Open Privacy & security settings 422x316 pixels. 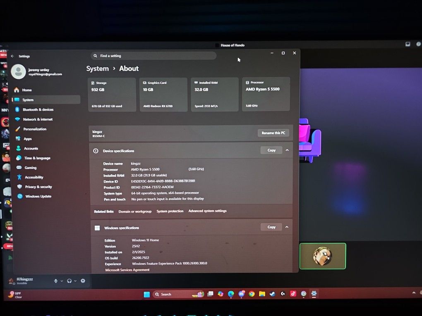[38, 187]
